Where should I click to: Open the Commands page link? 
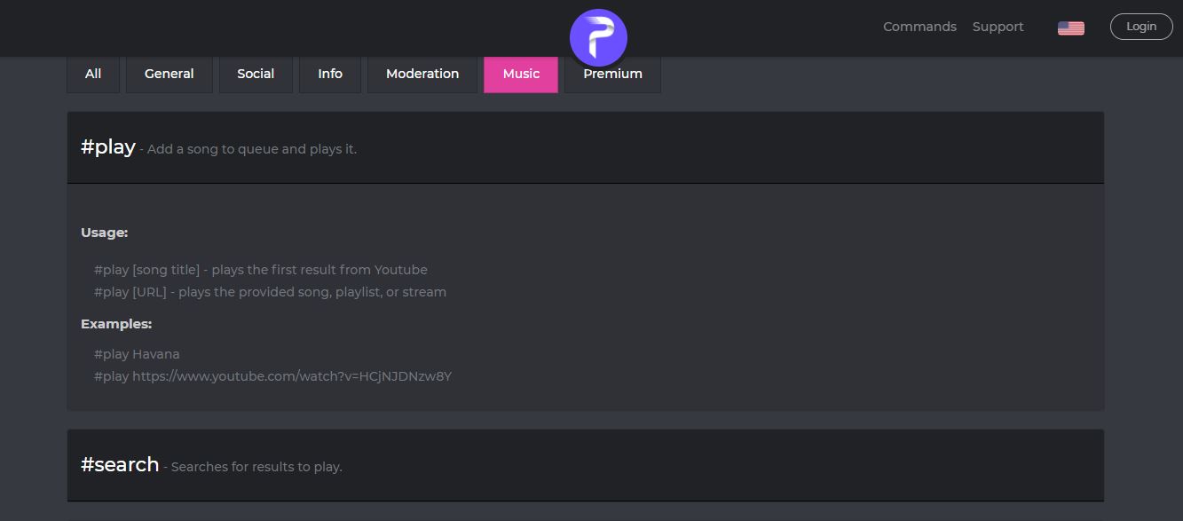[919, 27]
